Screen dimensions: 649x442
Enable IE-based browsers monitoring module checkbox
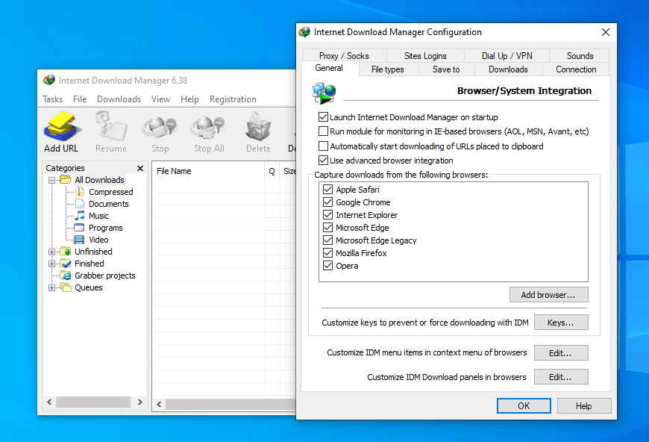coord(323,131)
